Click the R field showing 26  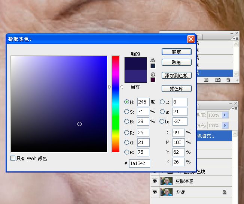[143, 133]
